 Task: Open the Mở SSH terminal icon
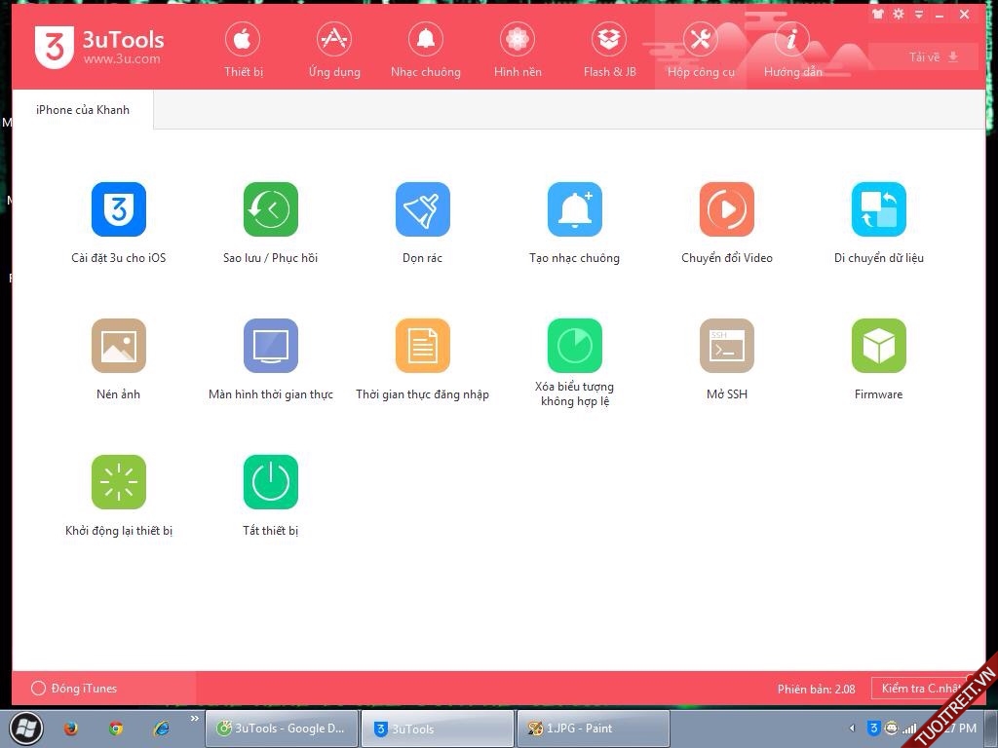click(x=726, y=346)
